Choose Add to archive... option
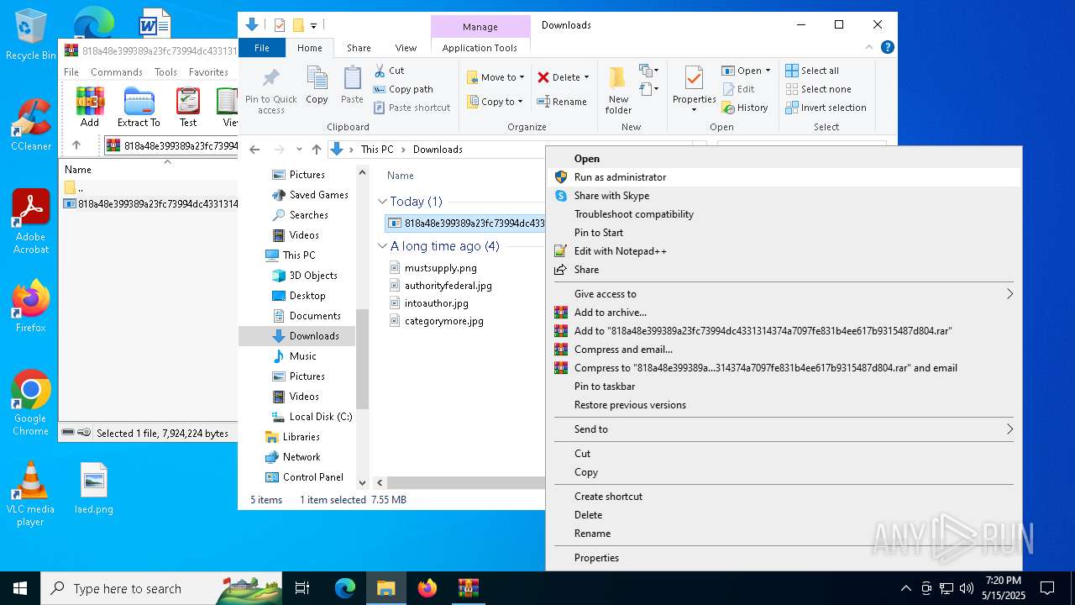Screen dimensions: 1075x605 pyautogui.click(x=784, y=313)
